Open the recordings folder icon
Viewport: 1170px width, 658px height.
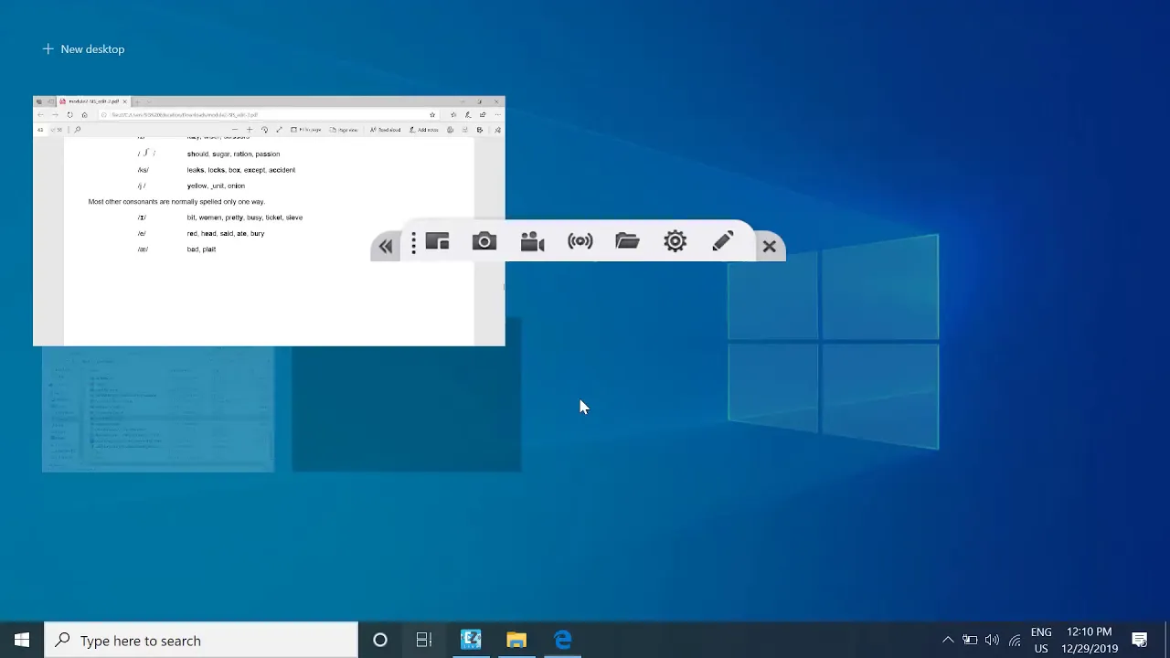click(627, 241)
